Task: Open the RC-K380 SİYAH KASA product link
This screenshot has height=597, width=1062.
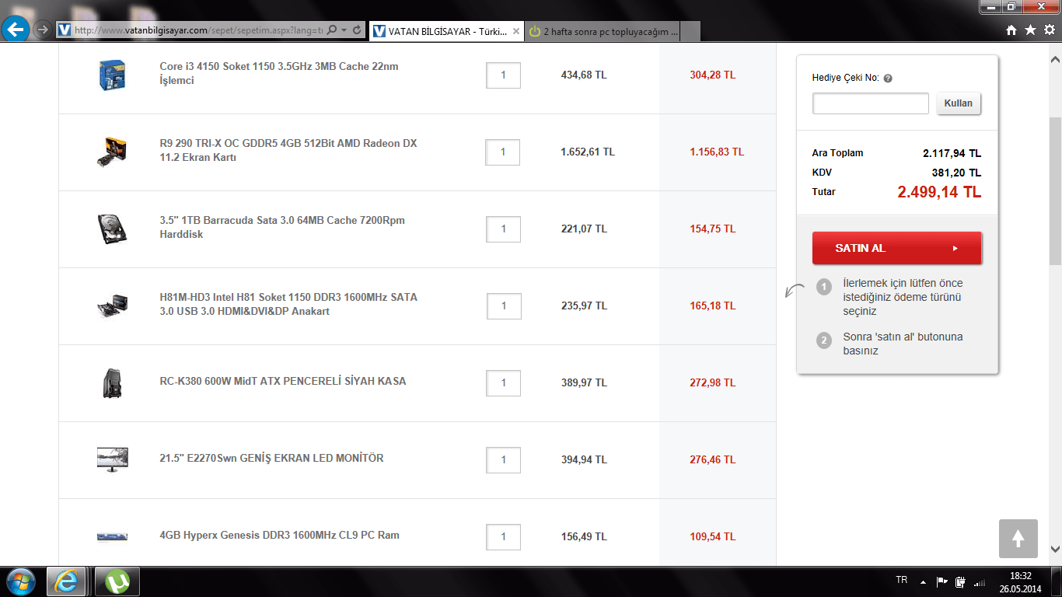Action: (283, 381)
